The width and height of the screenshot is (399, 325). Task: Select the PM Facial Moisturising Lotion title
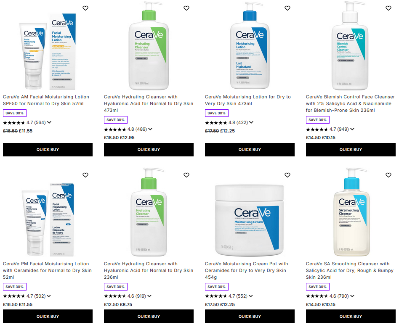[x=46, y=270]
